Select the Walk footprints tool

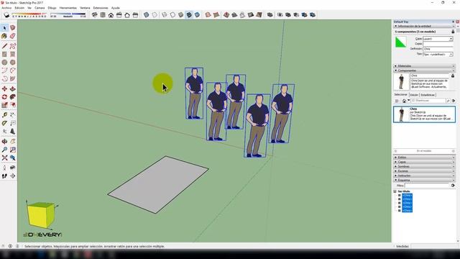point(4,176)
